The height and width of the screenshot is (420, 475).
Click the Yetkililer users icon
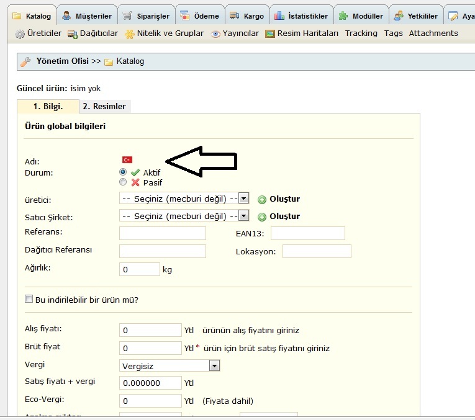(399, 16)
